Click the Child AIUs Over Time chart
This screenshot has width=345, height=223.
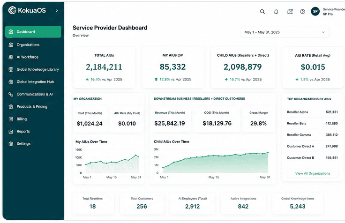pyautogui.click(x=213, y=163)
